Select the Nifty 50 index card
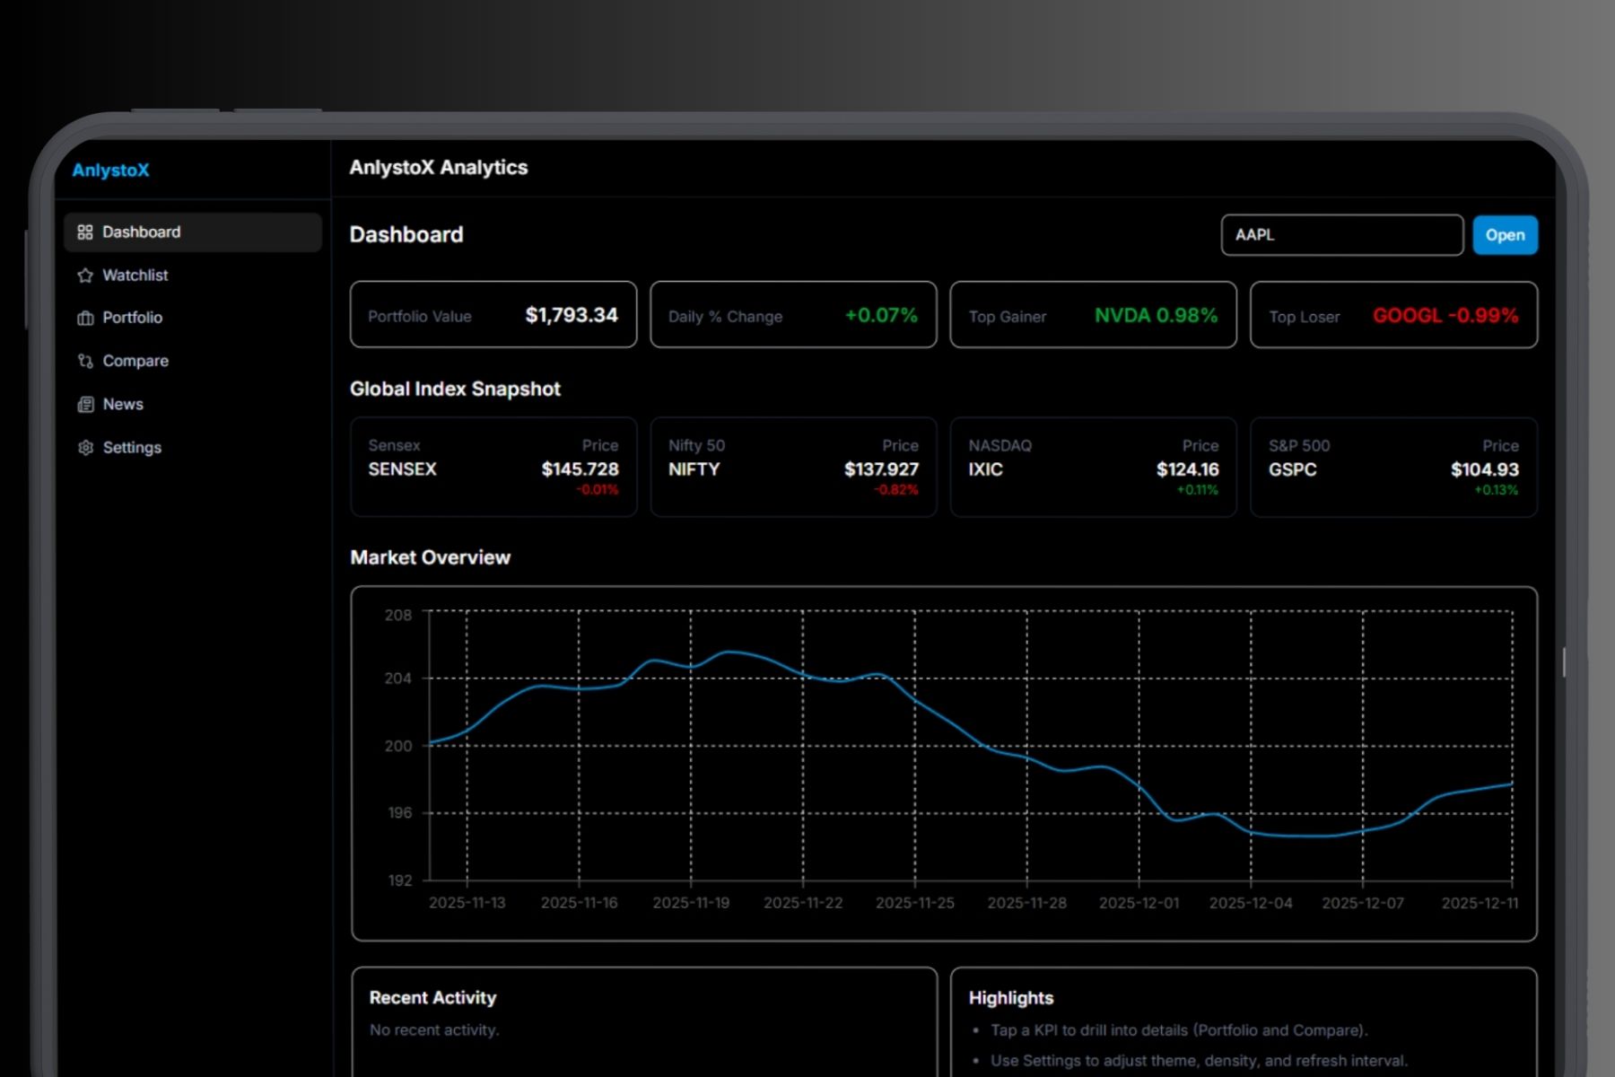This screenshot has height=1077, width=1615. [x=792, y=467]
